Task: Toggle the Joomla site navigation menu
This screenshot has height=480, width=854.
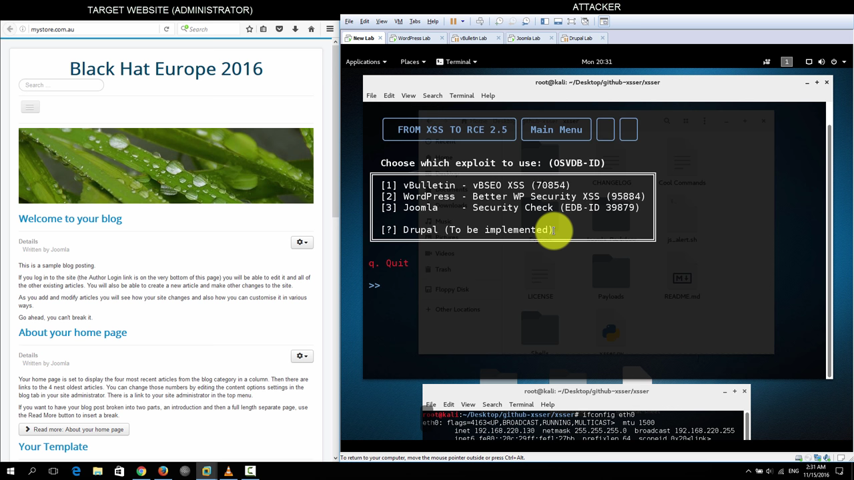Action: [30, 107]
